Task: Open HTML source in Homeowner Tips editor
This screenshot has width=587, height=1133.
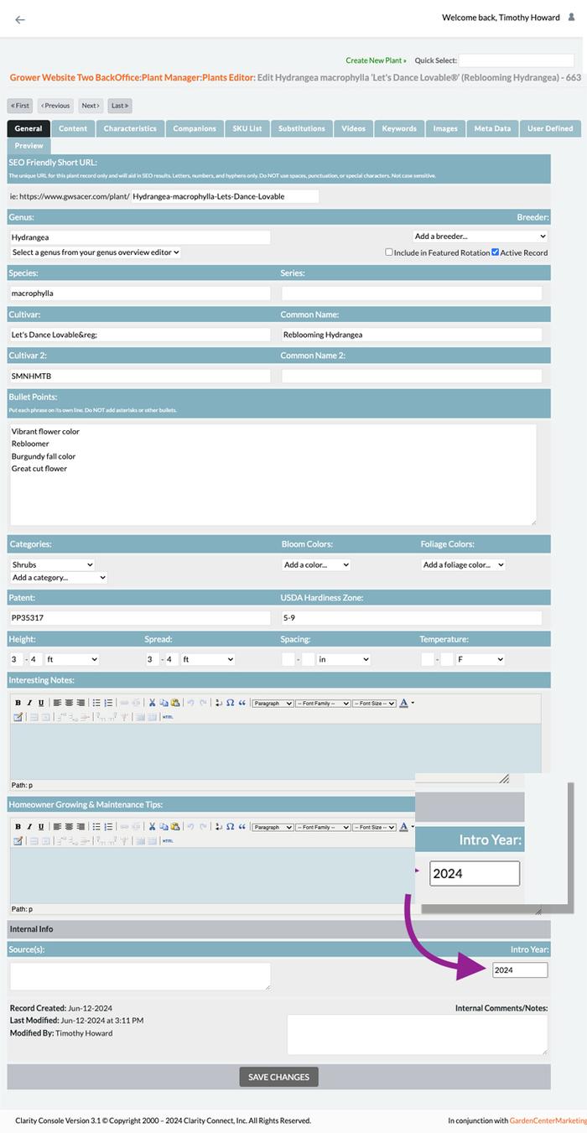Action: (x=168, y=840)
